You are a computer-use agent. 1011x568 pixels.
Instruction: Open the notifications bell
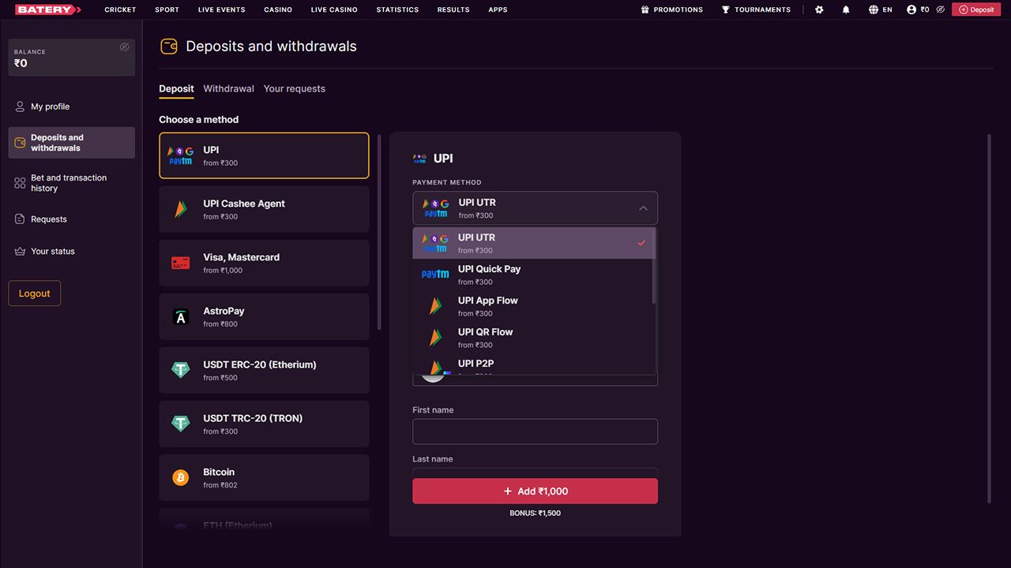(846, 9)
